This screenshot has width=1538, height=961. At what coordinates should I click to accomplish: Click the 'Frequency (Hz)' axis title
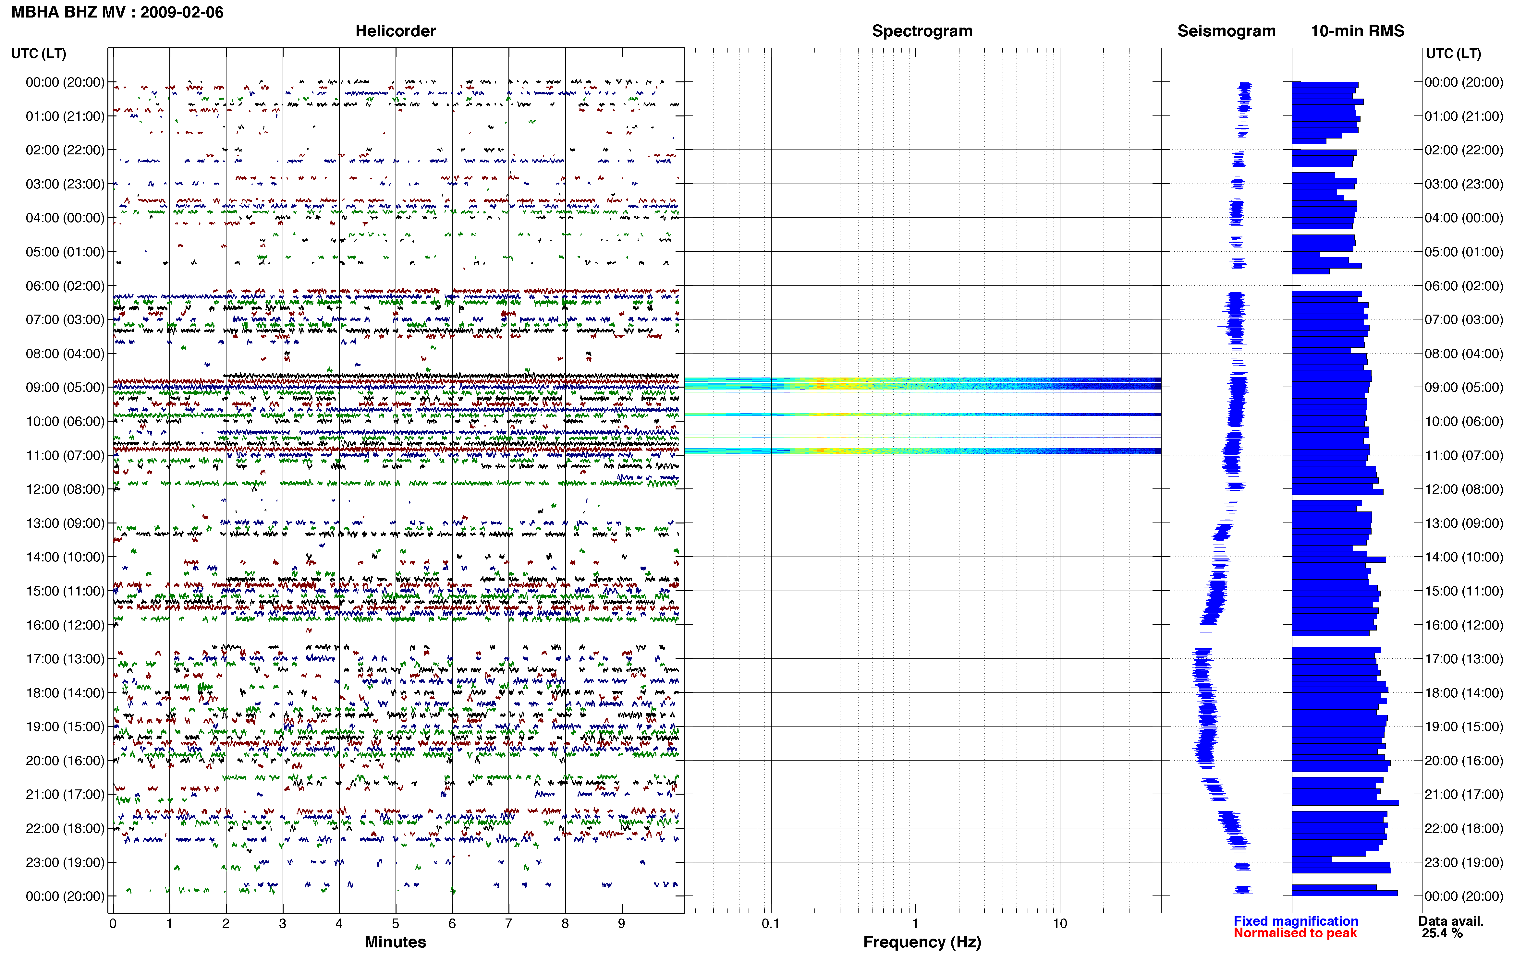coord(922,942)
